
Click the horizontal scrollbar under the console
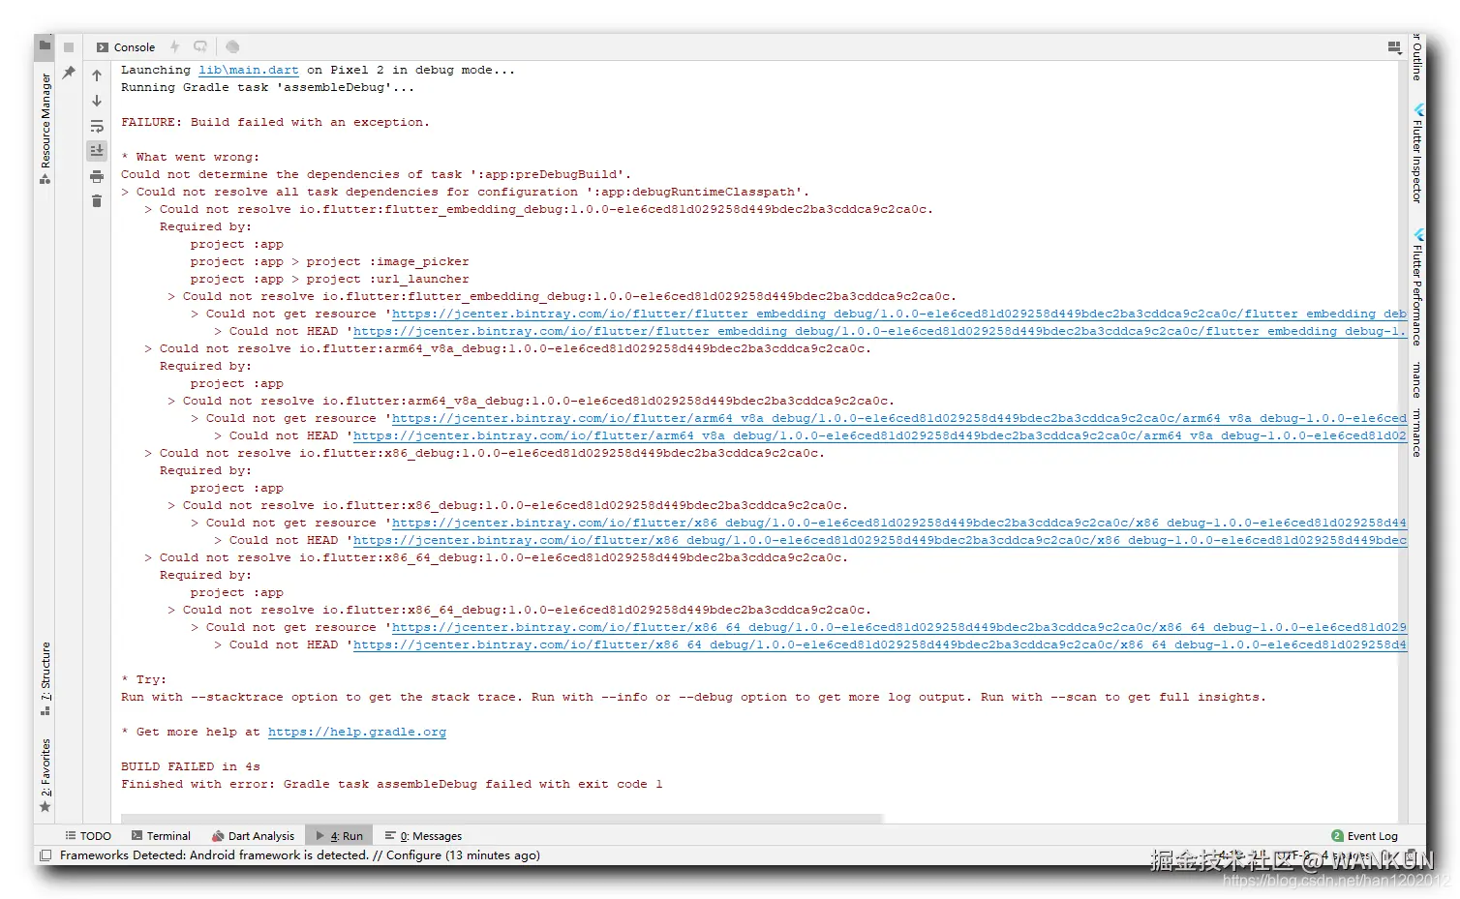tap(501, 819)
